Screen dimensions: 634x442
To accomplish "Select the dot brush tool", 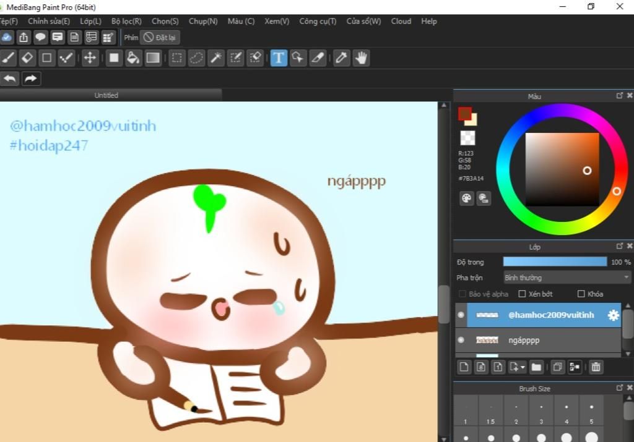I will [66, 58].
